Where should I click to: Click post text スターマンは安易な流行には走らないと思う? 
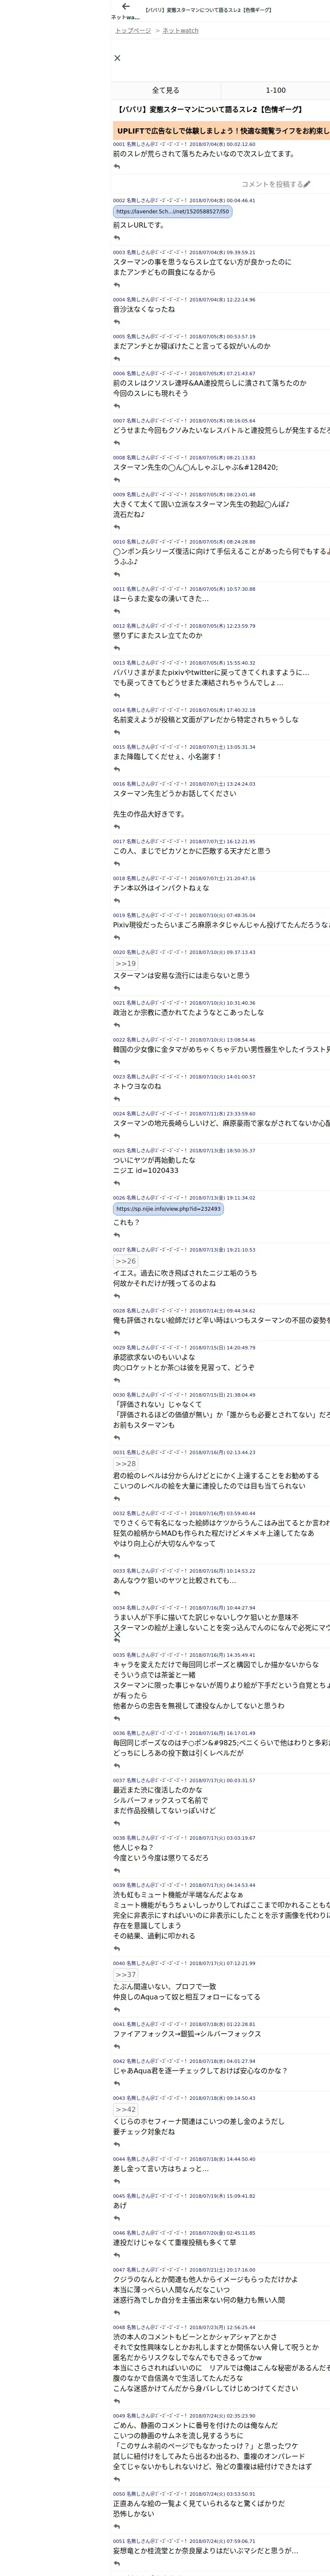182,975
